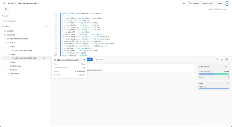Click the home icon
This screenshot has width=232, height=127.
[x=4, y=3]
